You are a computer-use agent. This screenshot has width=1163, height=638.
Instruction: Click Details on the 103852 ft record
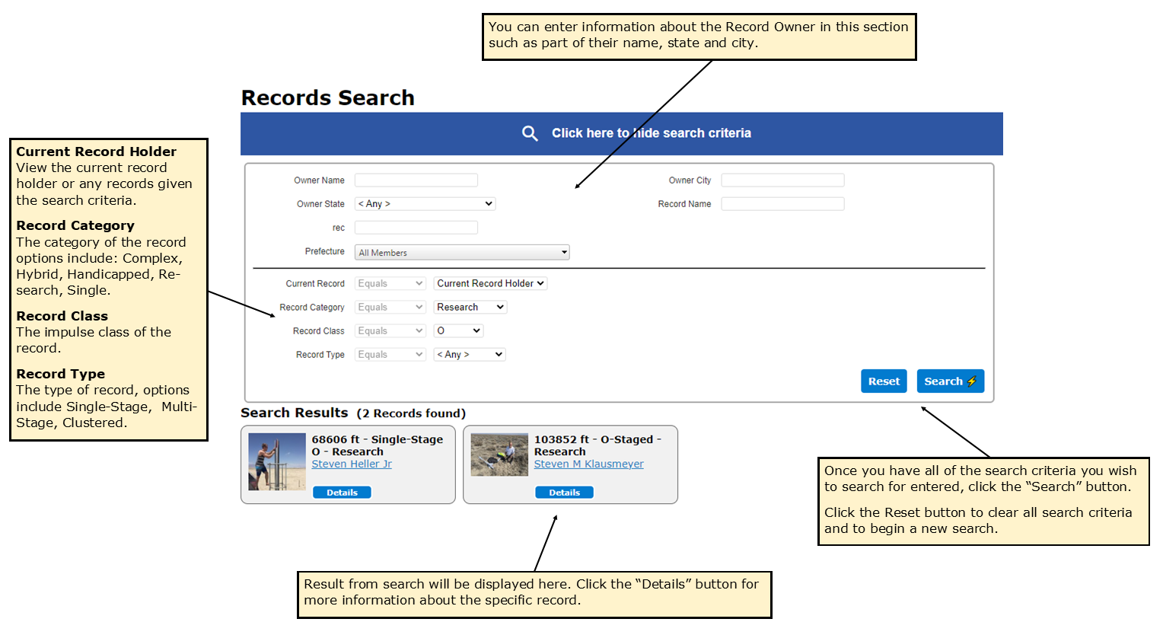[x=564, y=492]
